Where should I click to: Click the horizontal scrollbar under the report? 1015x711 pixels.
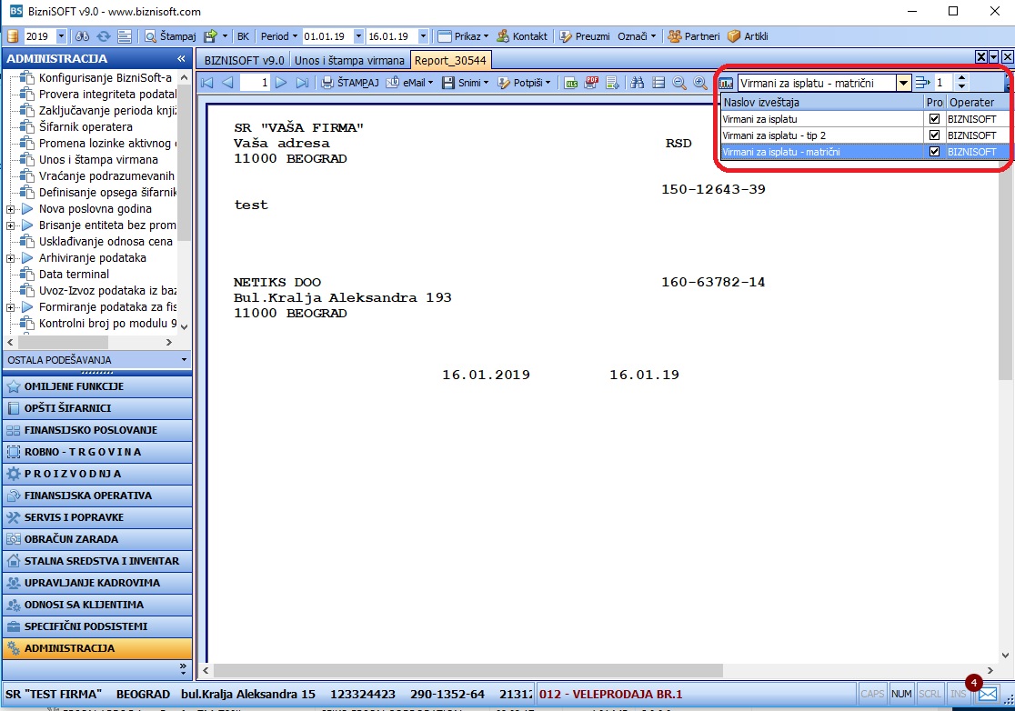tap(468, 670)
